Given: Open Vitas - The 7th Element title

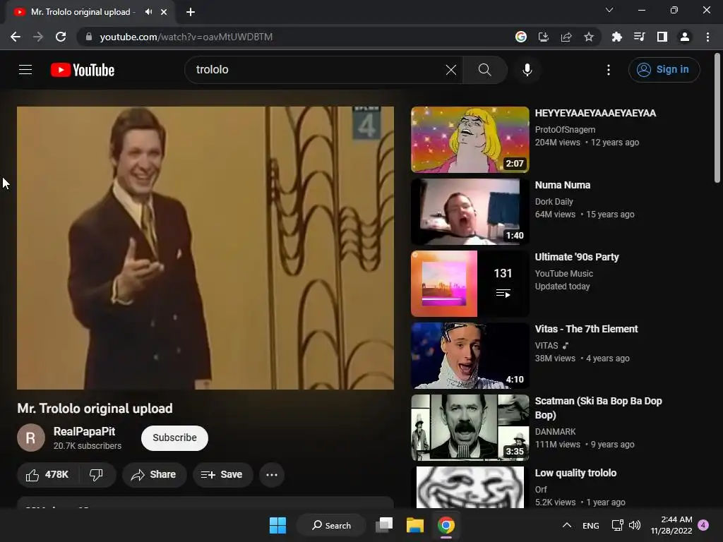Looking at the screenshot, I should [x=586, y=329].
